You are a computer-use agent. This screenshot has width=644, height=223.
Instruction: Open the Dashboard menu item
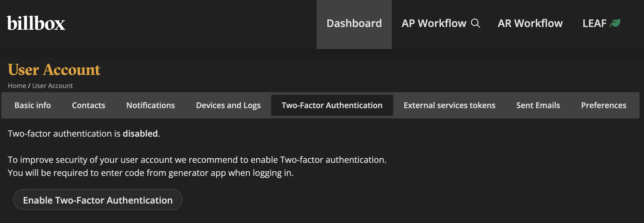(354, 24)
